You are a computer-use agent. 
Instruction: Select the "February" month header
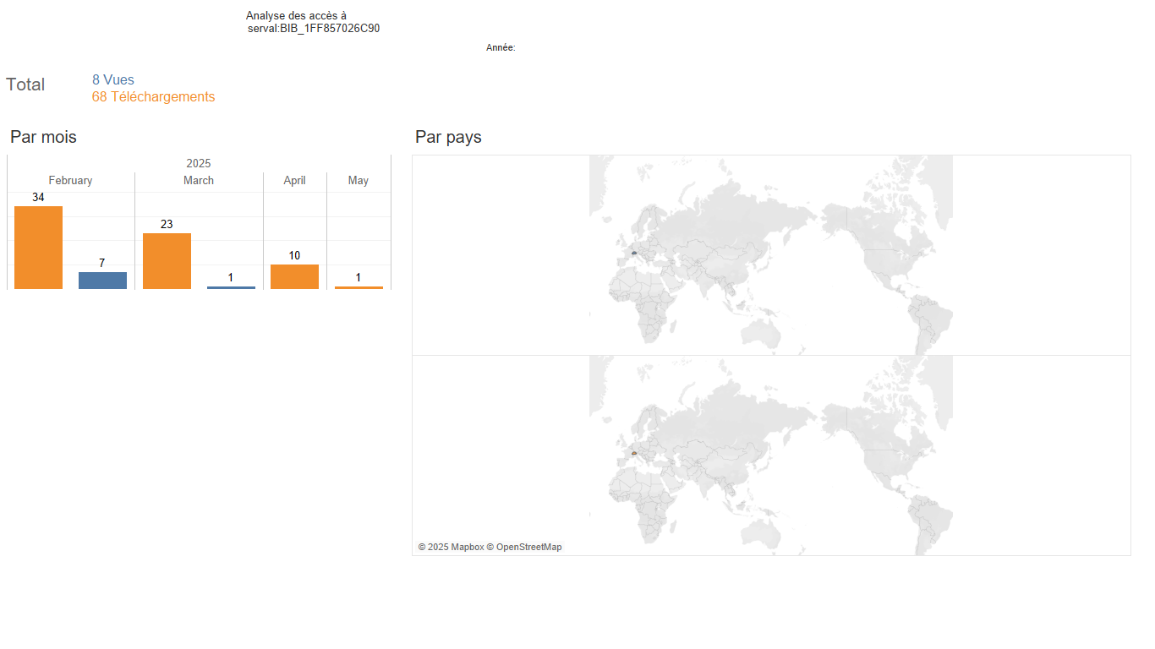click(x=70, y=181)
